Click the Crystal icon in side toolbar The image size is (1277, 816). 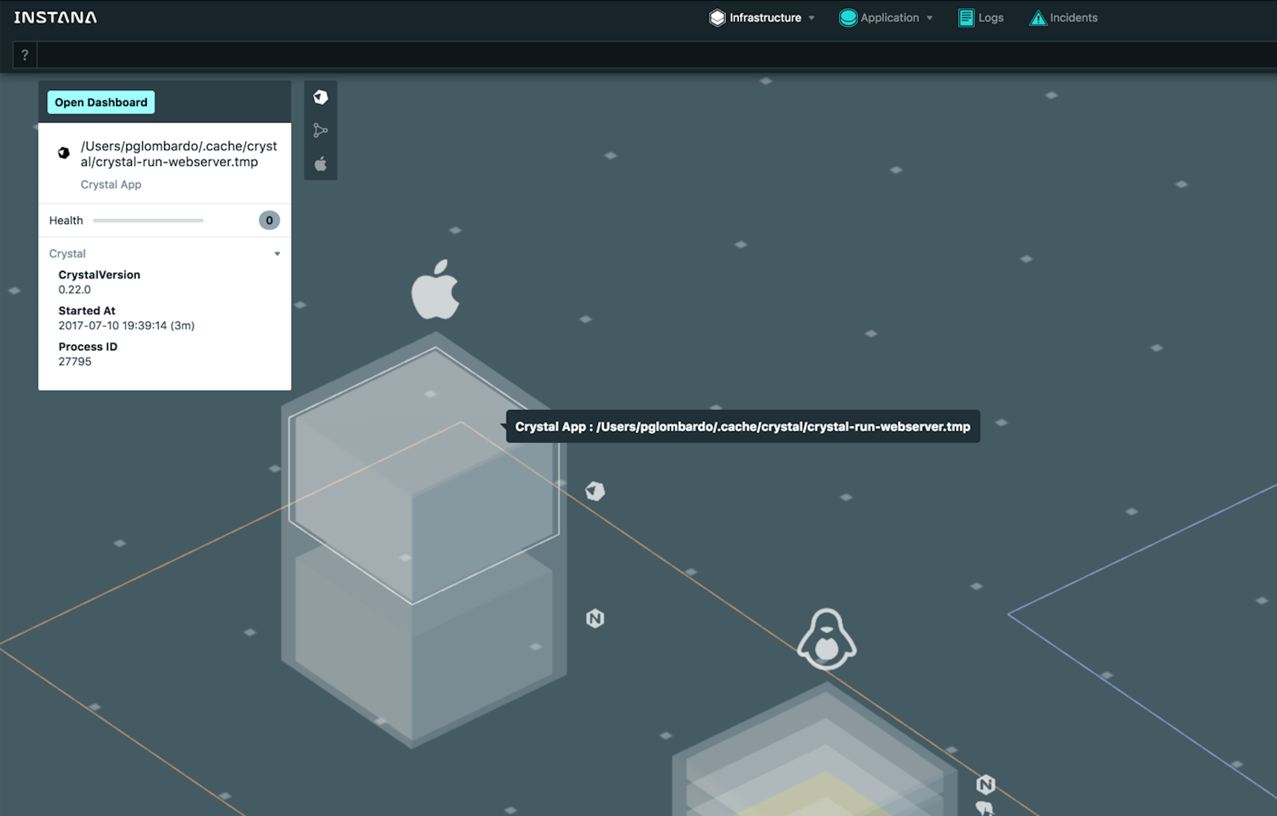pyautogui.click(x=320, y=97)
